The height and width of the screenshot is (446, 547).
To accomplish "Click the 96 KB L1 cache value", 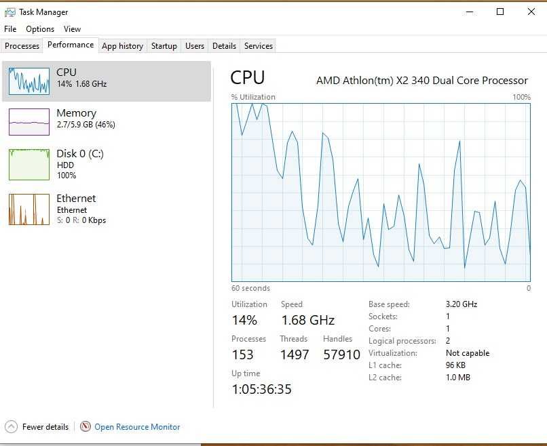I will click(x=455, y=365).
